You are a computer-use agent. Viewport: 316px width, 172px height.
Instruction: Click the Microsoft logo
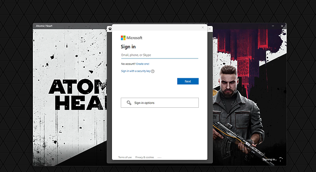click(131, 38)
